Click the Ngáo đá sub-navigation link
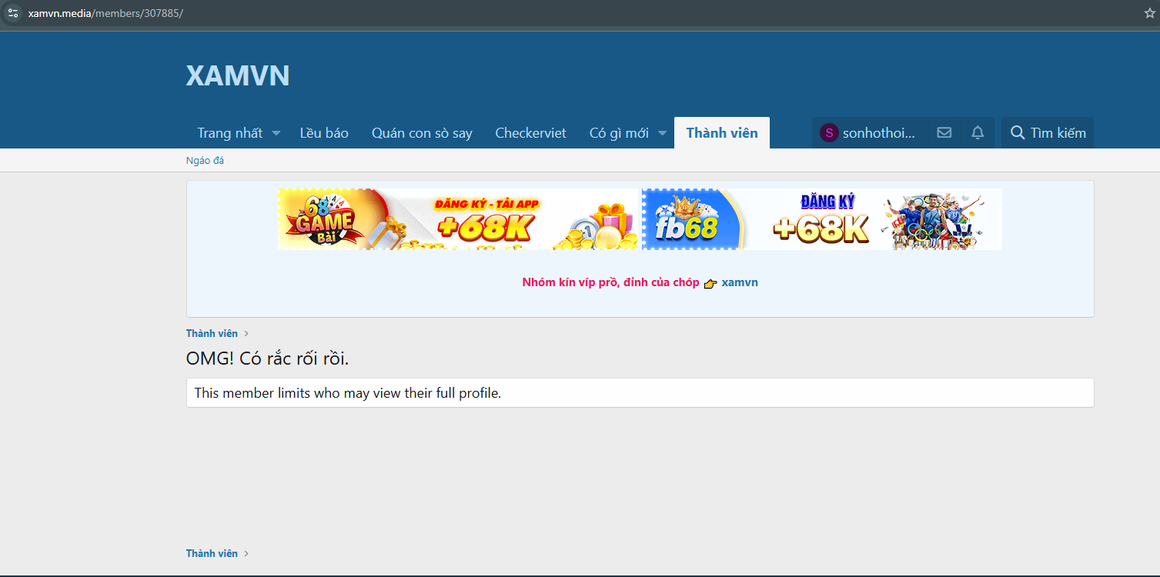Viewport: 1160px width, 577px height. pyautogui.click(x=205, y=161)
